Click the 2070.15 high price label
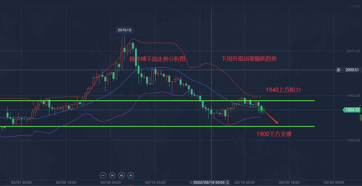 124,30
